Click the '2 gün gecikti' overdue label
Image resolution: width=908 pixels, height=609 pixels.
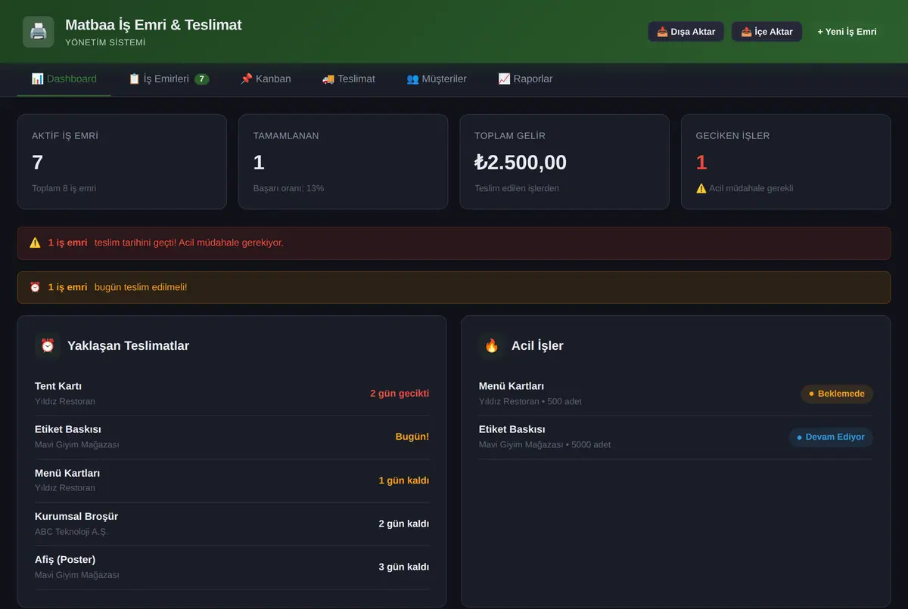pos(400,394)
